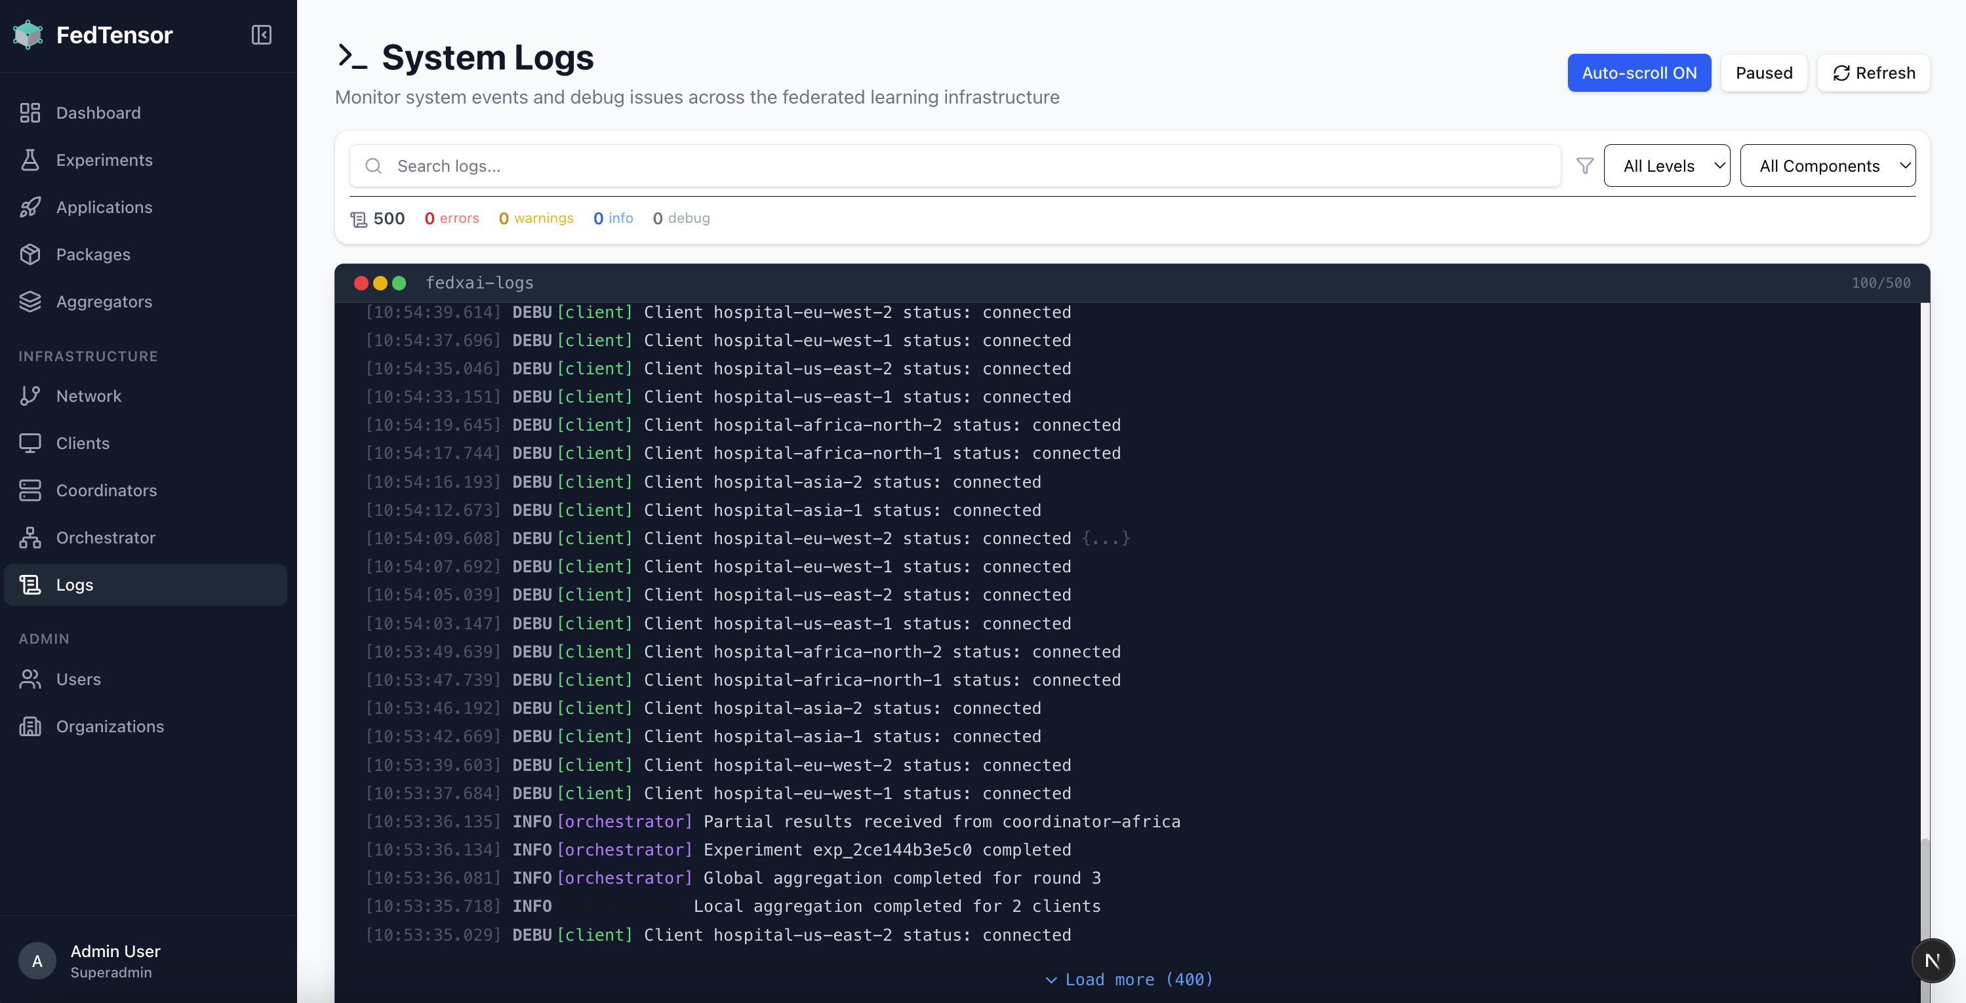Click the Search logs input field
The height and width of the screenshot is (1003, 1966).
coord(954,165)
